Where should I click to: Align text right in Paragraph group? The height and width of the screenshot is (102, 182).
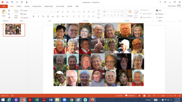84,17
